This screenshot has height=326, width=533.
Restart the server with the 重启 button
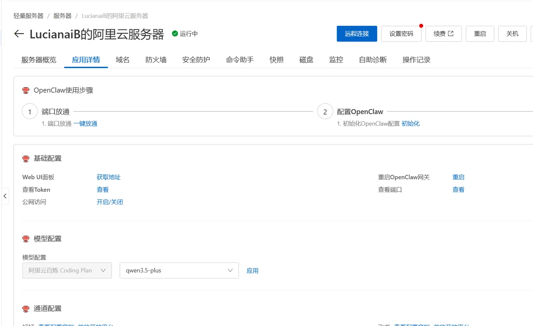click(480, 34)
